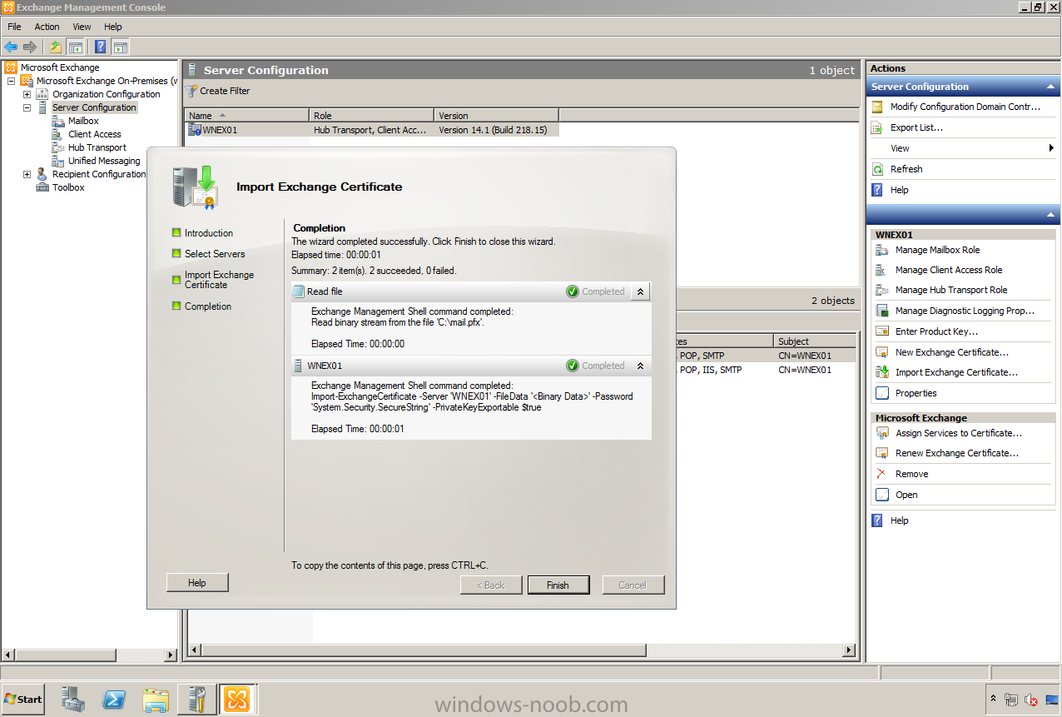Collapse the Server Configuration tree node

tap(27, 108)
